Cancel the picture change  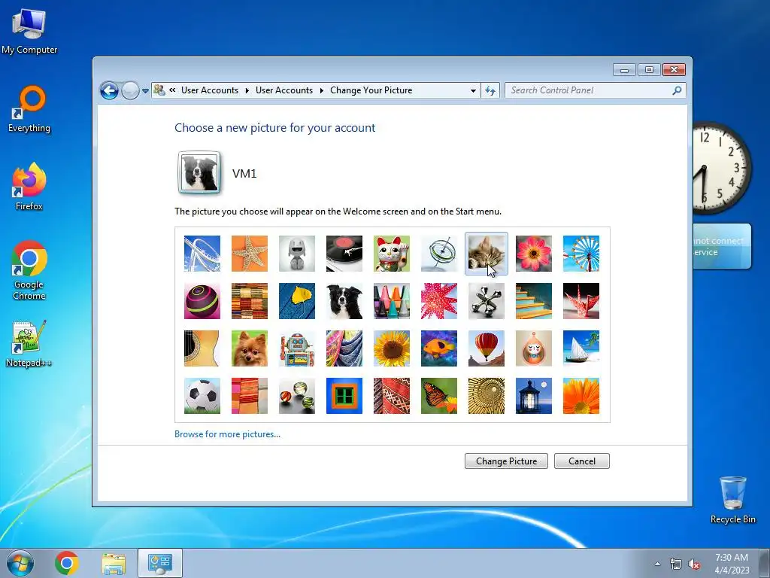click(582, 461)
